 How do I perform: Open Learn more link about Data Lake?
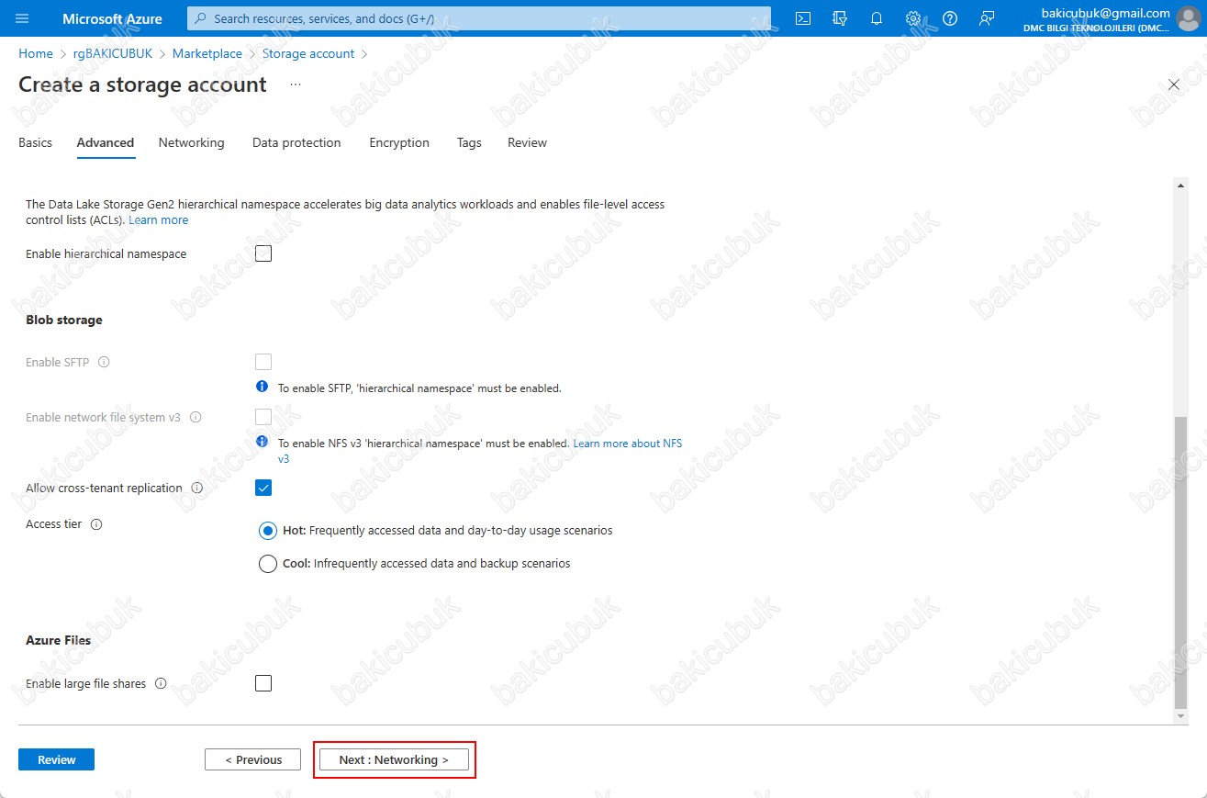158,220
